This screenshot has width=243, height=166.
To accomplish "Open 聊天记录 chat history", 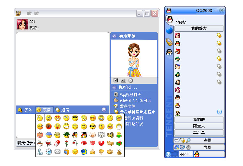I will (26, 143).
